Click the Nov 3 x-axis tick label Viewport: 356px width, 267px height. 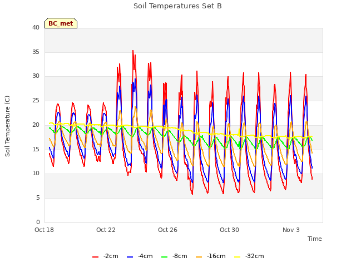tap(291, 230)
